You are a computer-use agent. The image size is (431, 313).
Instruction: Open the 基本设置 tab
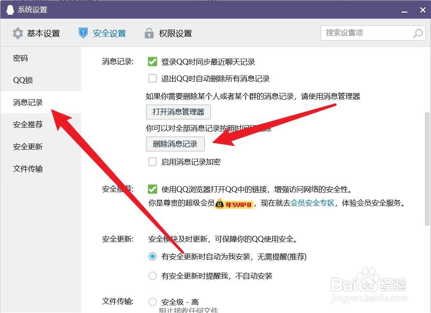(x=36, y=33)
